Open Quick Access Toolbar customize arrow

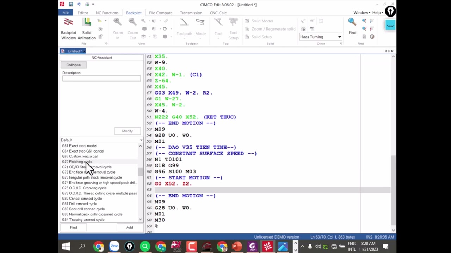tap(93, 4)
